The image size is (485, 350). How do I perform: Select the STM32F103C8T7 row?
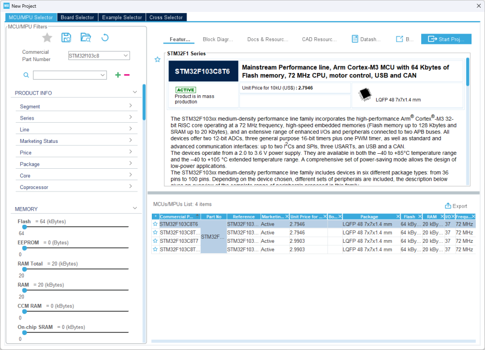tap(313, 241)
